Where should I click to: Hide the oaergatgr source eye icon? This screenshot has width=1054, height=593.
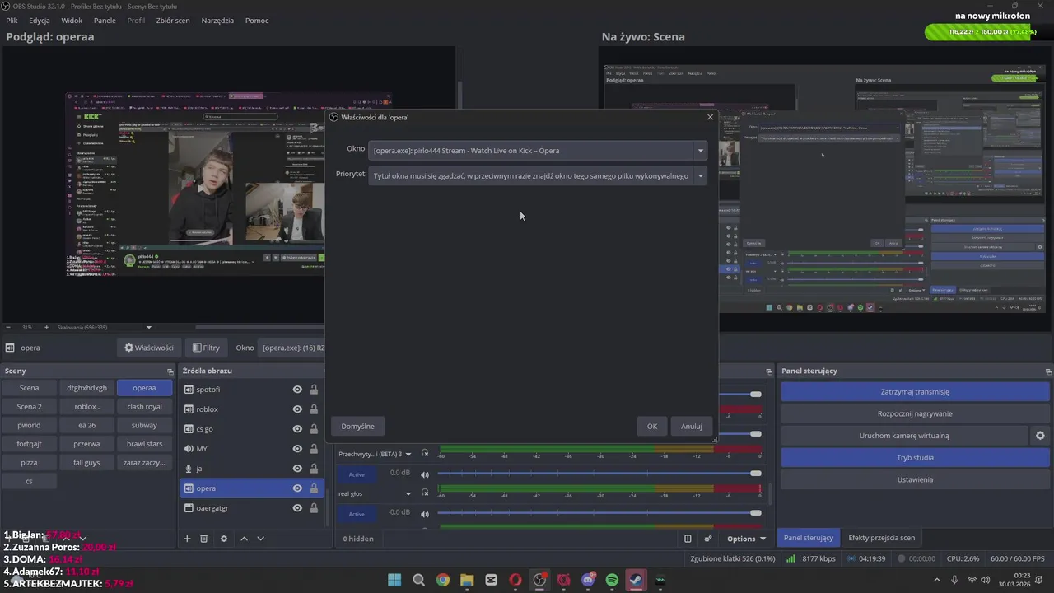pos(297,508)
